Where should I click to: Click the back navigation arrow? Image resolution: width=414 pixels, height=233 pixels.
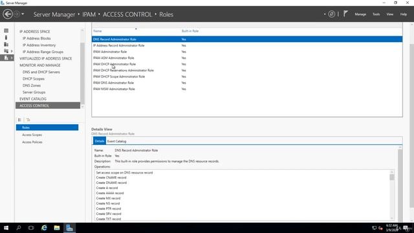click(x=8, y=14)
